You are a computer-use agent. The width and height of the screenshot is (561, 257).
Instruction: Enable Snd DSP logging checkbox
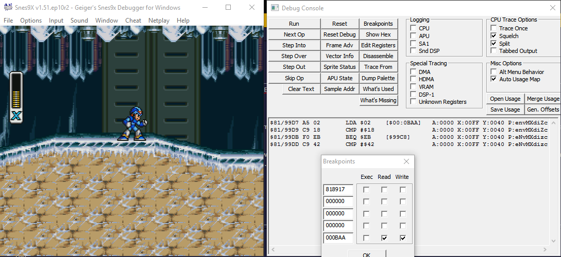(x=413, y=51)
